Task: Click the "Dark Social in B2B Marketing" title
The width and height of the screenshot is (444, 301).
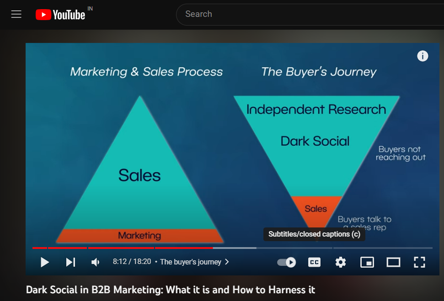Action: (171, 290)
